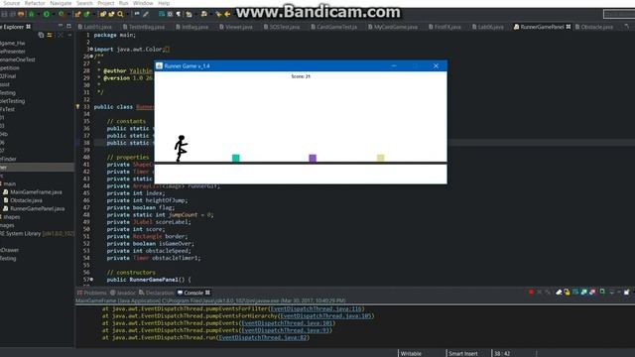
Task: Toggle the Block Selection Mode icon
Action: click(x=170, y=14)
